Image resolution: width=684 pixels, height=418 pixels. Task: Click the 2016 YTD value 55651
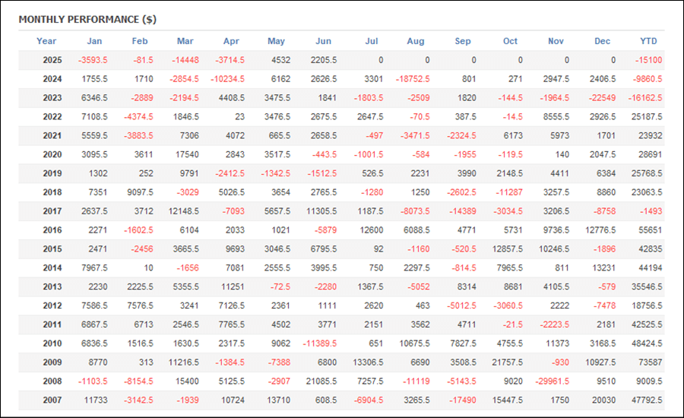(651, 230)
